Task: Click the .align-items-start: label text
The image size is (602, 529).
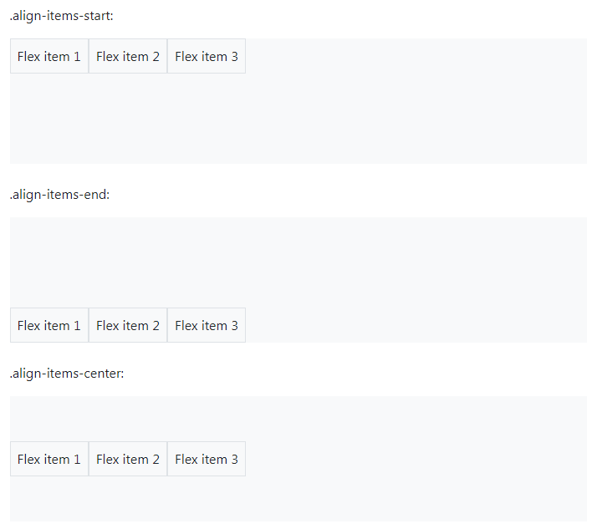Action: tap(61, 16)
